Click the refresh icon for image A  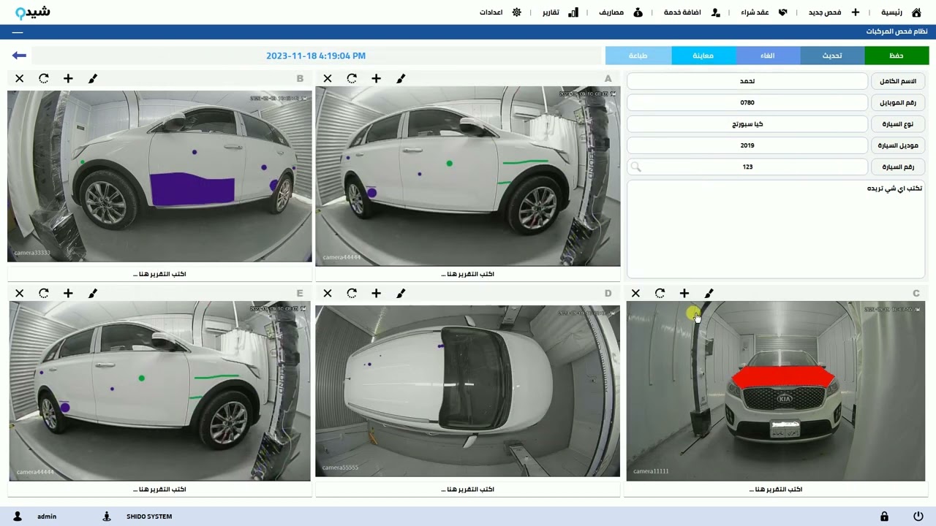tap(352, 78)
